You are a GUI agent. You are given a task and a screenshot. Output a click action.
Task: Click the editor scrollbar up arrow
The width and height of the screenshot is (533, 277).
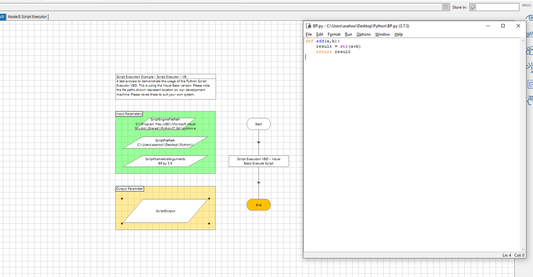(x=522, y=40)
